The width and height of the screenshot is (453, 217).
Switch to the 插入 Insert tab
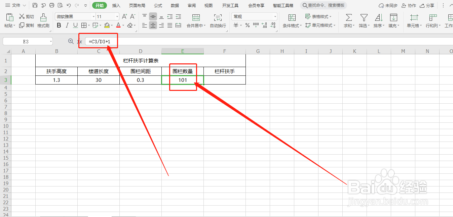[116, 5]
